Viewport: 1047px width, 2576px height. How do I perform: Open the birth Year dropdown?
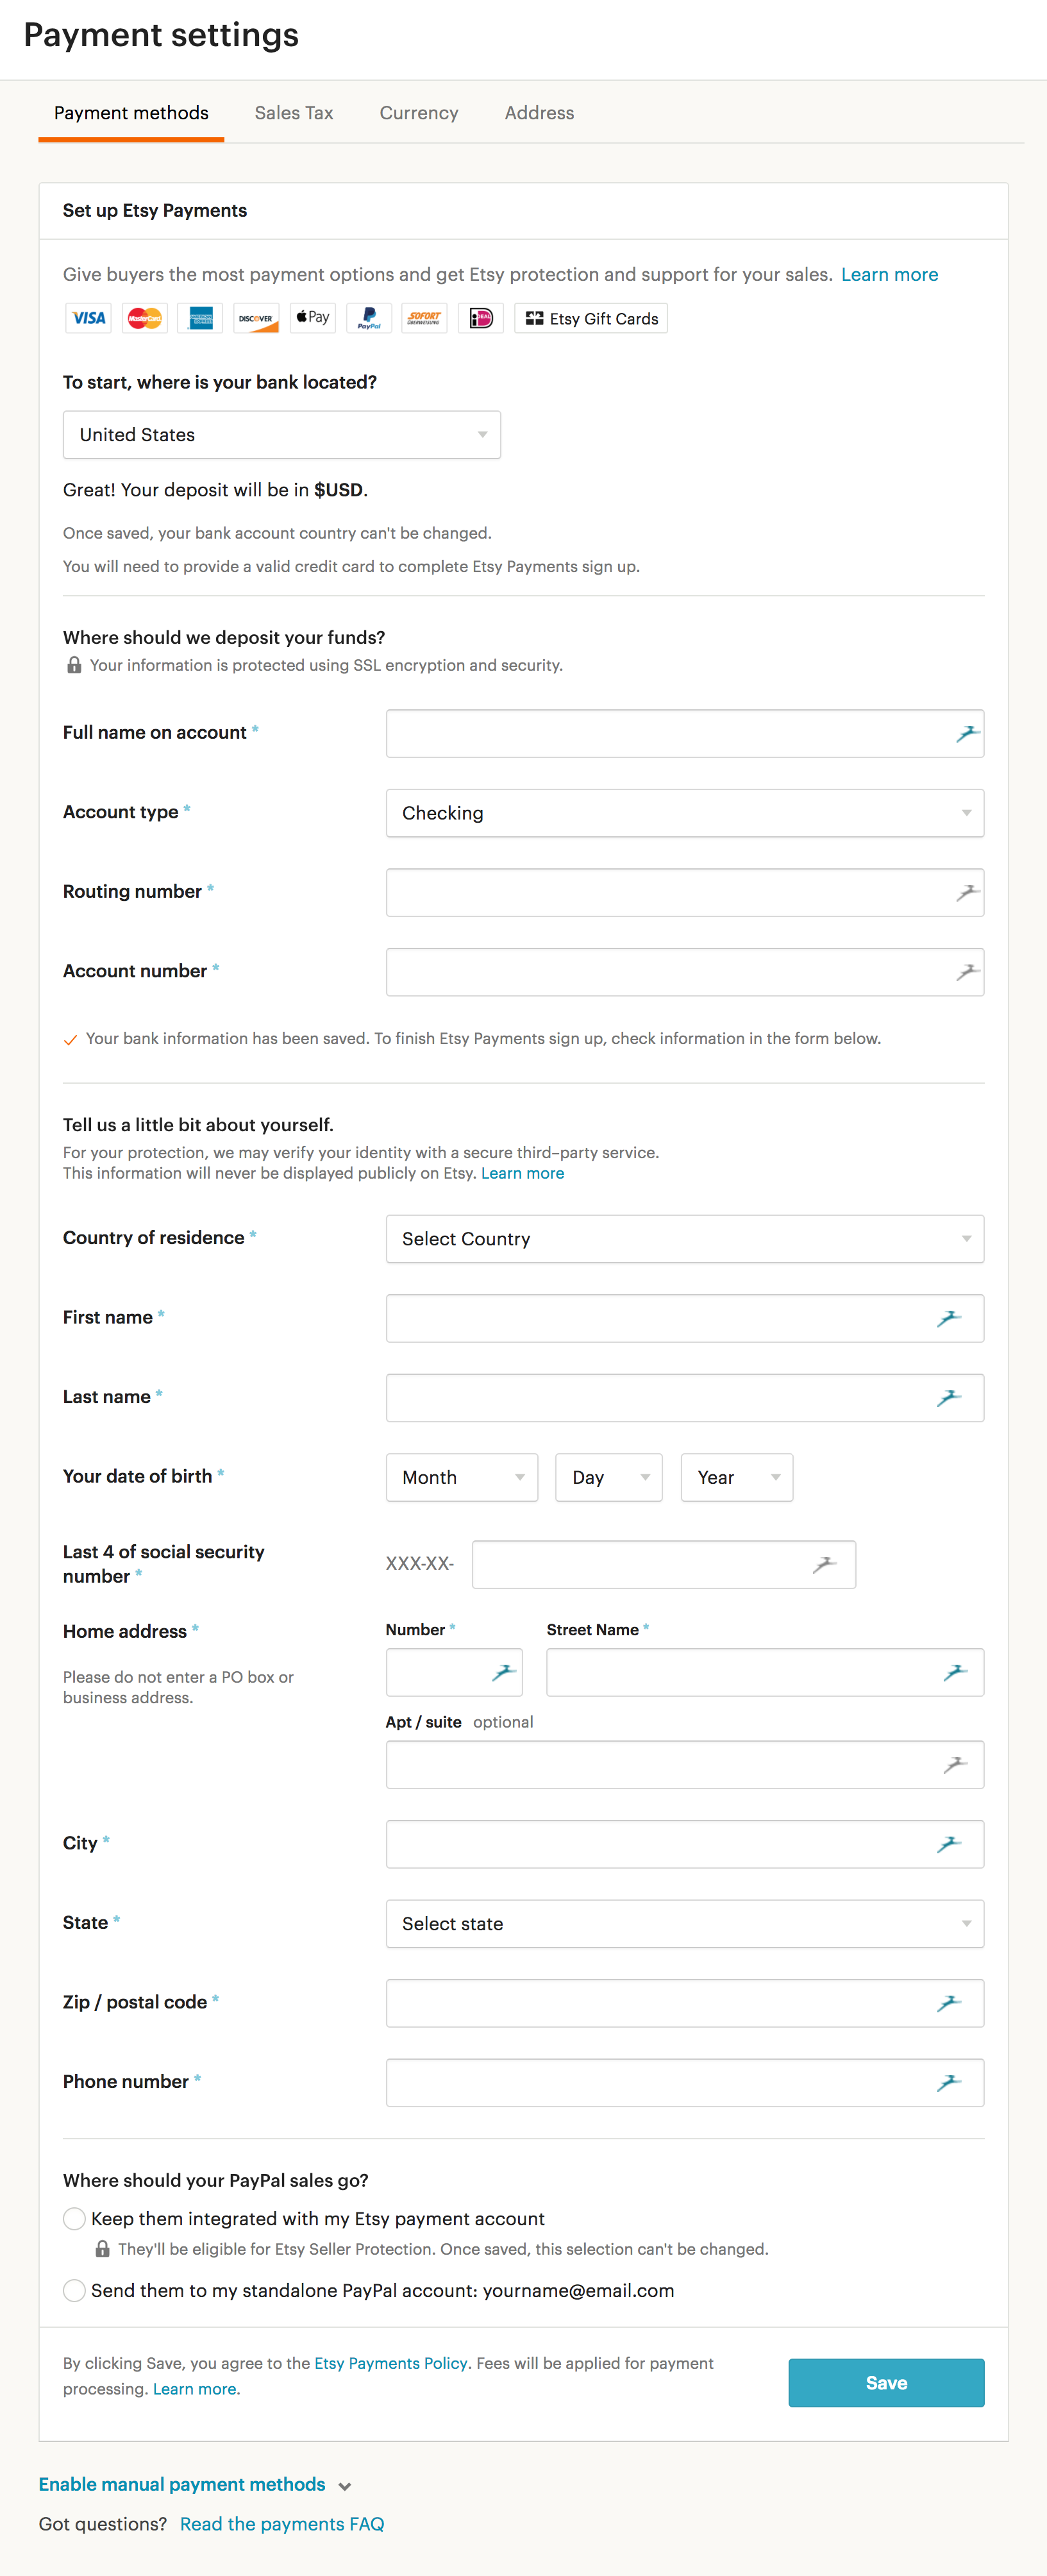coord(737,1478)
